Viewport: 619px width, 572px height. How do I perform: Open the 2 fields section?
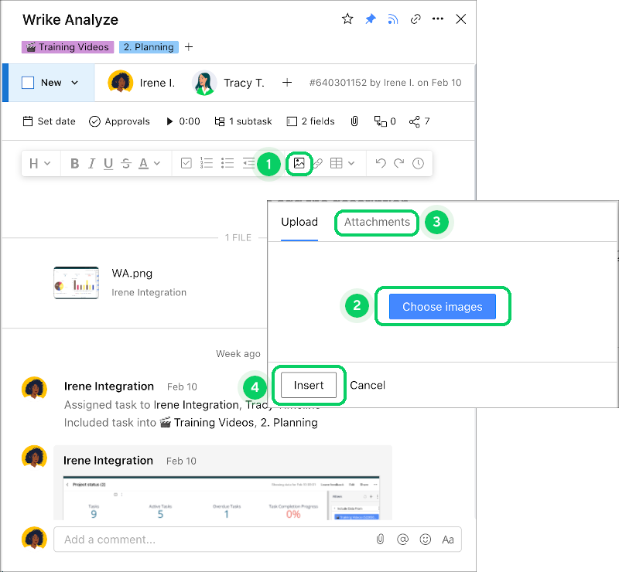point(311,121)
